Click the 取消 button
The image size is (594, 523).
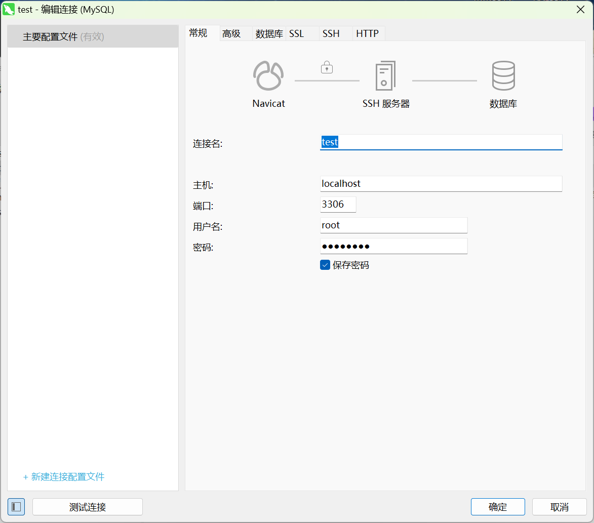click(x=560, y=507)
